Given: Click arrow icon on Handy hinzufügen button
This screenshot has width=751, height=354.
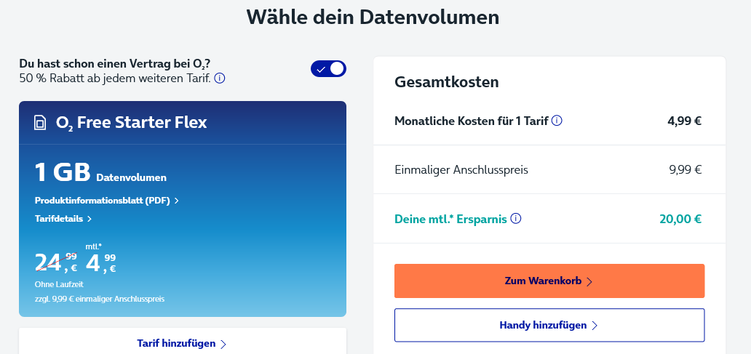Looking at the screenshot, I should 595,326.
